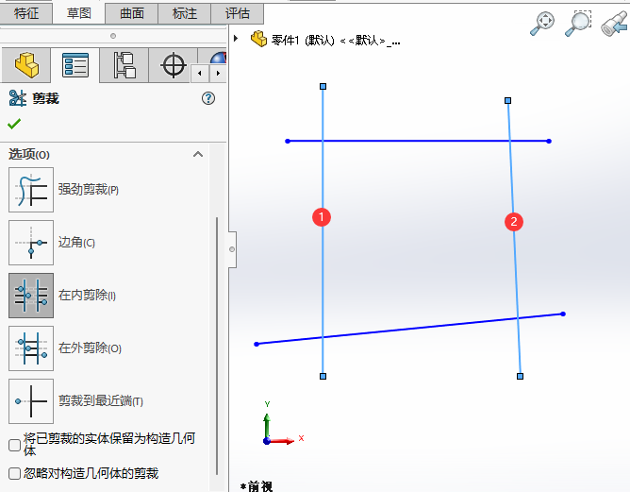Select the 在内剪除(I) trim option

(31, 296)
